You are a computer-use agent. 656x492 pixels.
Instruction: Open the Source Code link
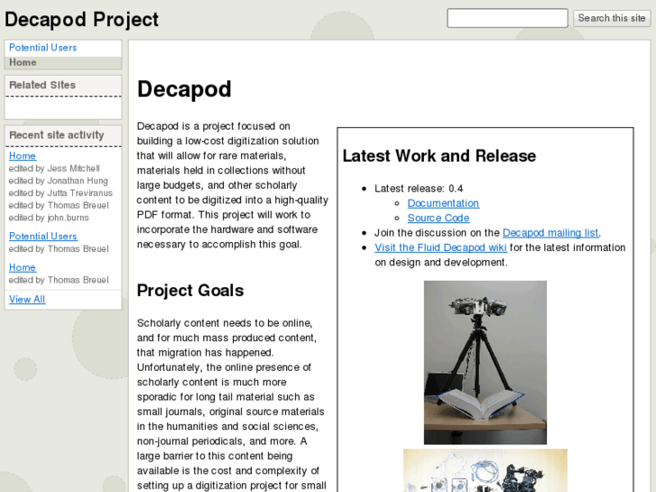coord(438,218)
